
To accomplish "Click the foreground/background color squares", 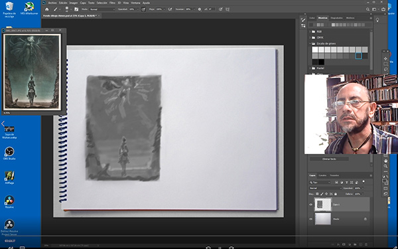I will click(x=385, y=182).
